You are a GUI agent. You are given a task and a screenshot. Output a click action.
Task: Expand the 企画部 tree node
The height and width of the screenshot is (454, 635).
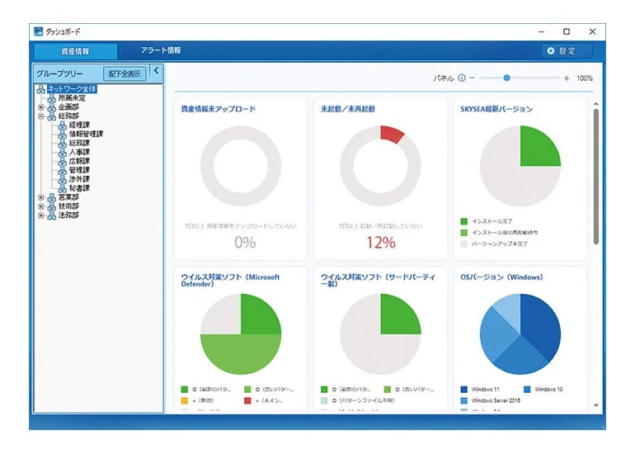[x=41, y=107]
